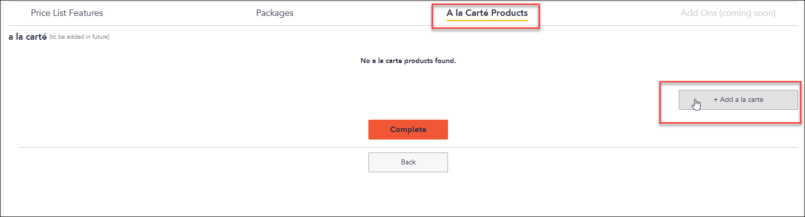The height and width of the screenshot is (217, 805).
Task: Click the word 'Products' in the active tab
Action: tap(509, 13)
